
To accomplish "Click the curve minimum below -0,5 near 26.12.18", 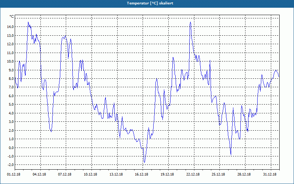I will (x=231, y=155).
